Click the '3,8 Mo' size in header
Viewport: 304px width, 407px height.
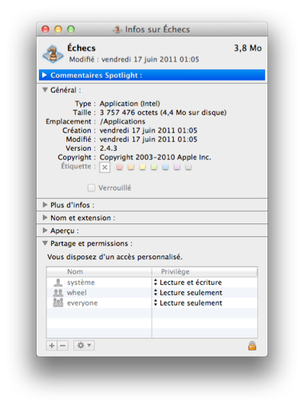247,48
